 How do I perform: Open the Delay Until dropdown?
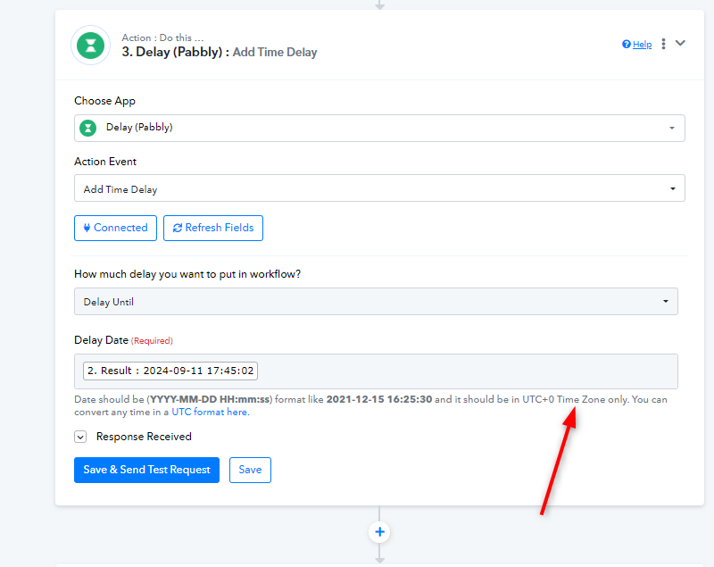pos(376,302)
